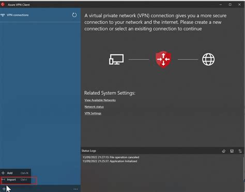
Task: Minimize the Azure VPN Client window
Action: coord(221,5)
